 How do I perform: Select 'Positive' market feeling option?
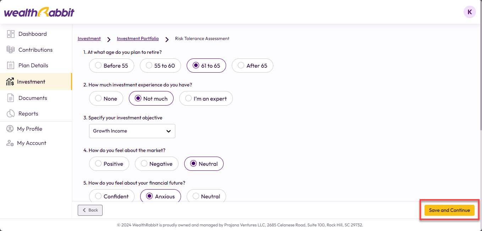tap(109, 164)
